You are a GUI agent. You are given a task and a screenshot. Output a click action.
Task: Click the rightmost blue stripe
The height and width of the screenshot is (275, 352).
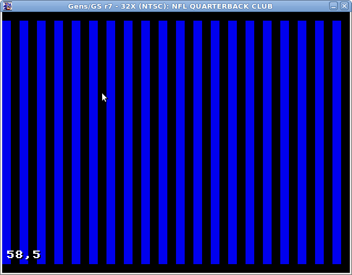coord(336,141)
